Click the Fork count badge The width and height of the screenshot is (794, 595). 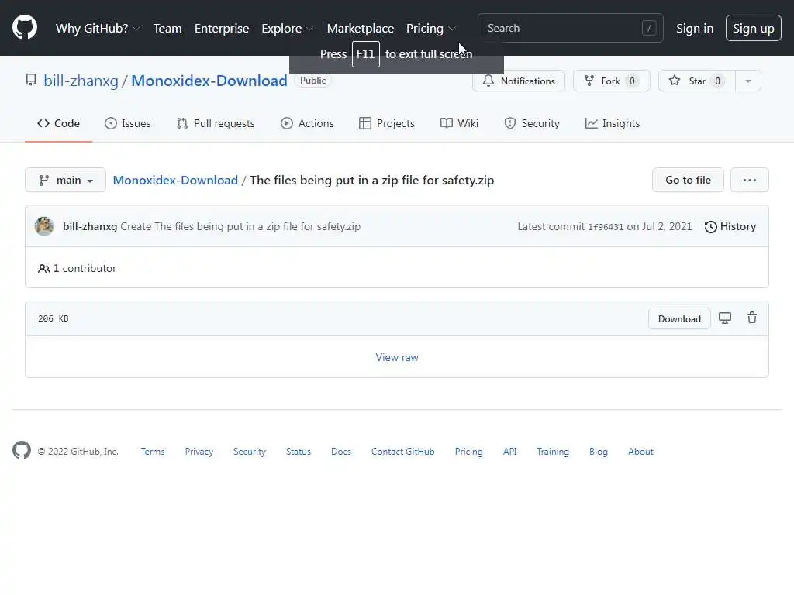coord(632,81)
